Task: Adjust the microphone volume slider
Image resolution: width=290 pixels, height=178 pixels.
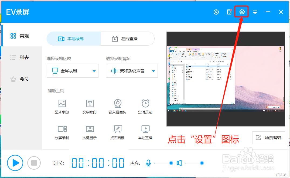Action: tap(163, 163)
